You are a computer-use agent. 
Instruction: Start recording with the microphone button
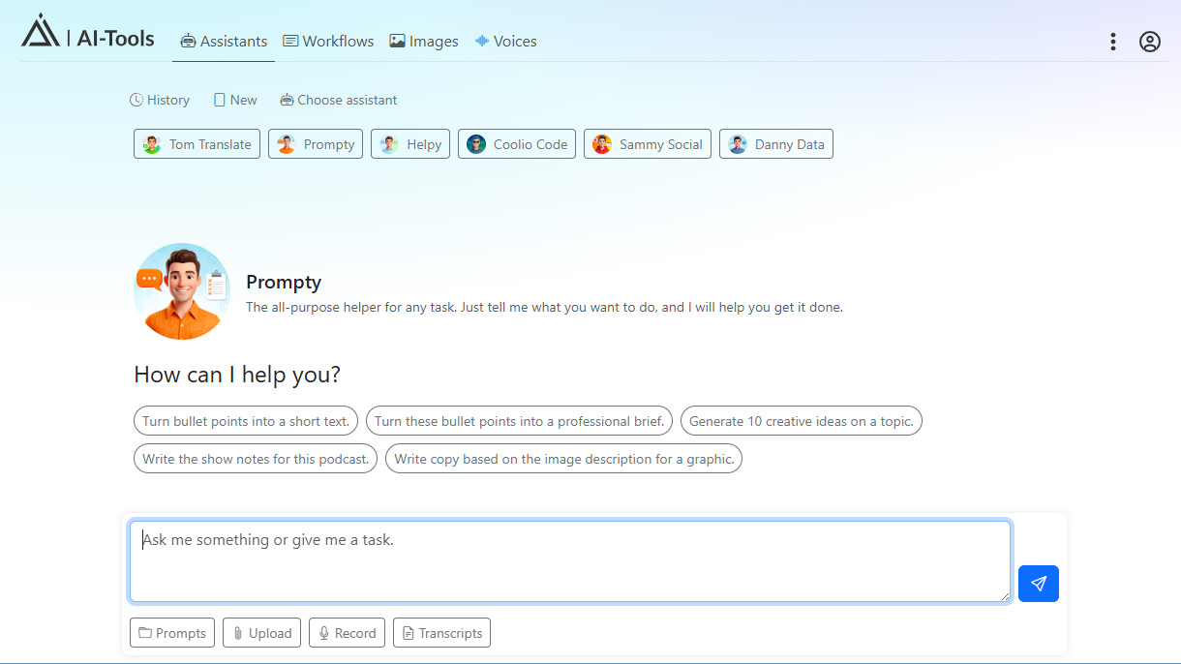click(x=347, y=632)
